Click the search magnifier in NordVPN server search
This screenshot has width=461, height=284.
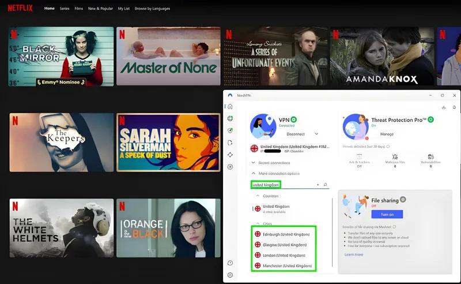(x=325, y=185)
